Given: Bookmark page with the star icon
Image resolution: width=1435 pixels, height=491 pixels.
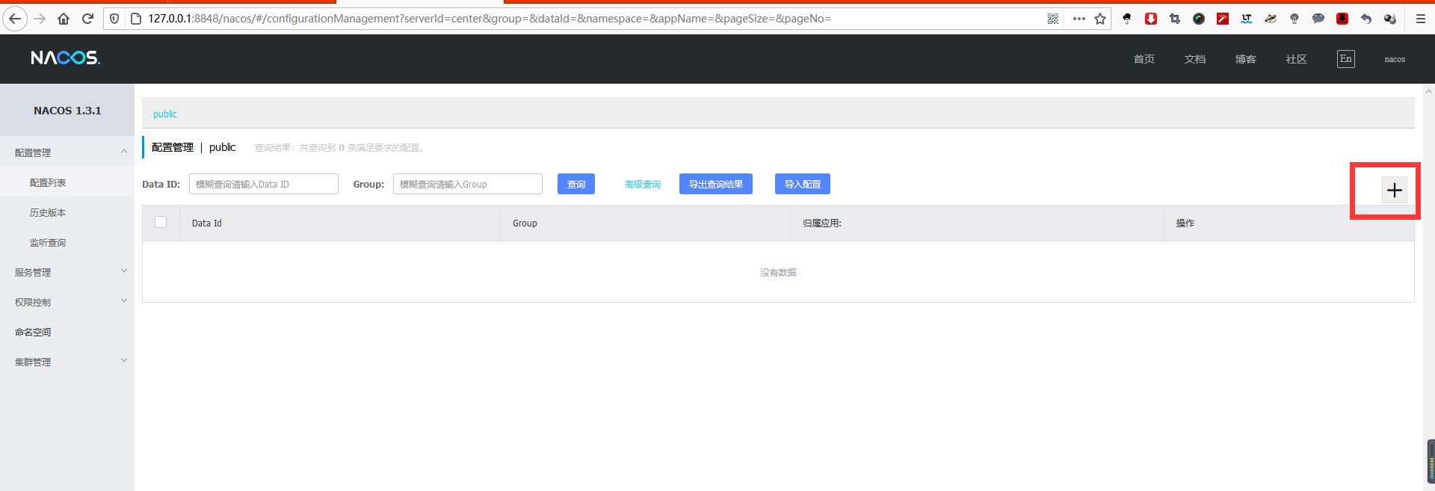Looking at the screenshot, I should click(1100, 19).
